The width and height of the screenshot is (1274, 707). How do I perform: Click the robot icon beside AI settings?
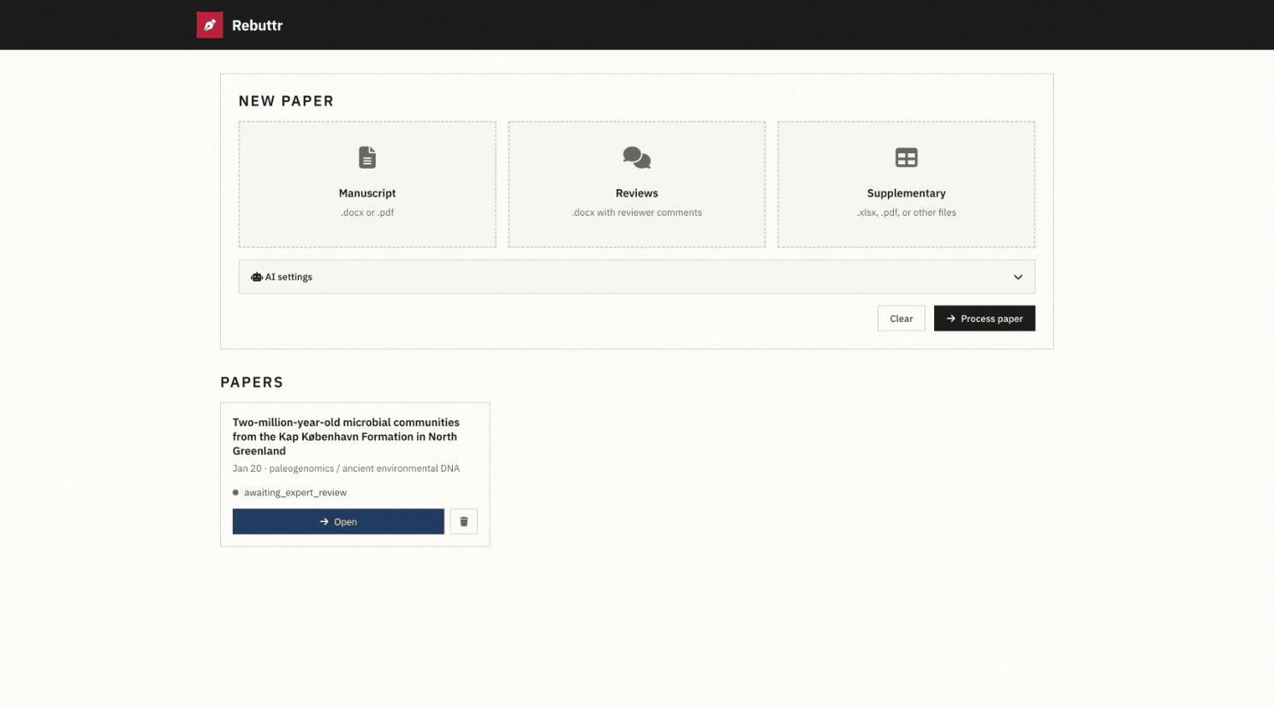point(256,277)
